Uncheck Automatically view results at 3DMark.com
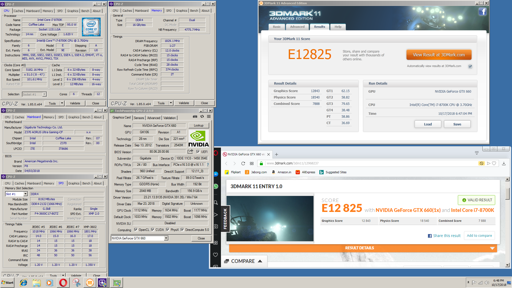The height and width of the screenshot is (288, 512). coord(470,66)
